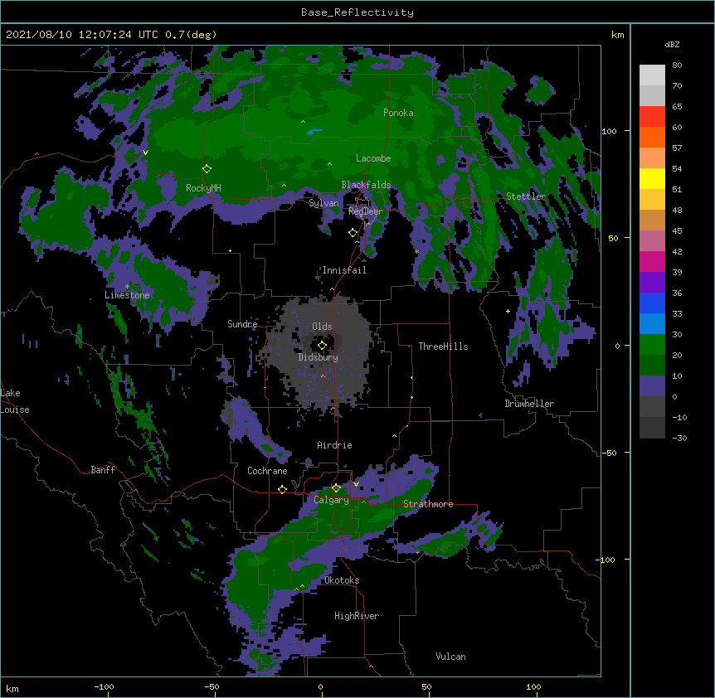Click the Vulcan city label
This screenshot has height=698, width=715.
point(450,657)
